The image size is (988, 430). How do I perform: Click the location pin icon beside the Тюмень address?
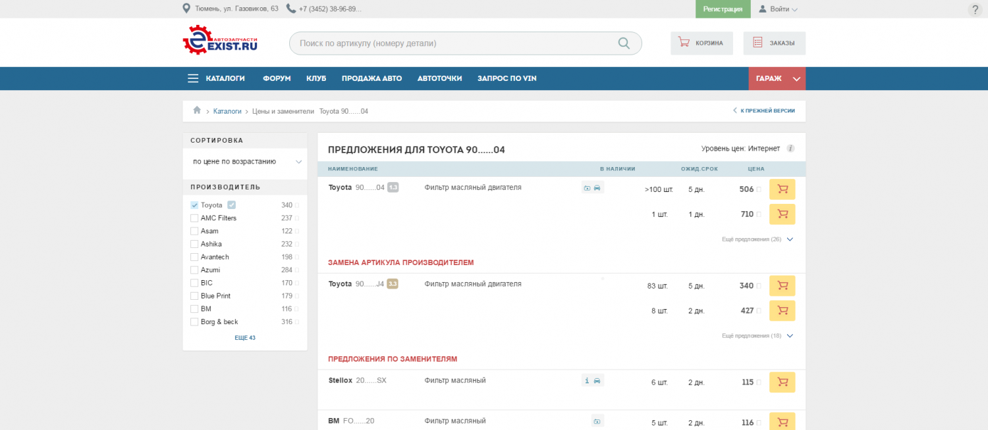pos(186,9)
